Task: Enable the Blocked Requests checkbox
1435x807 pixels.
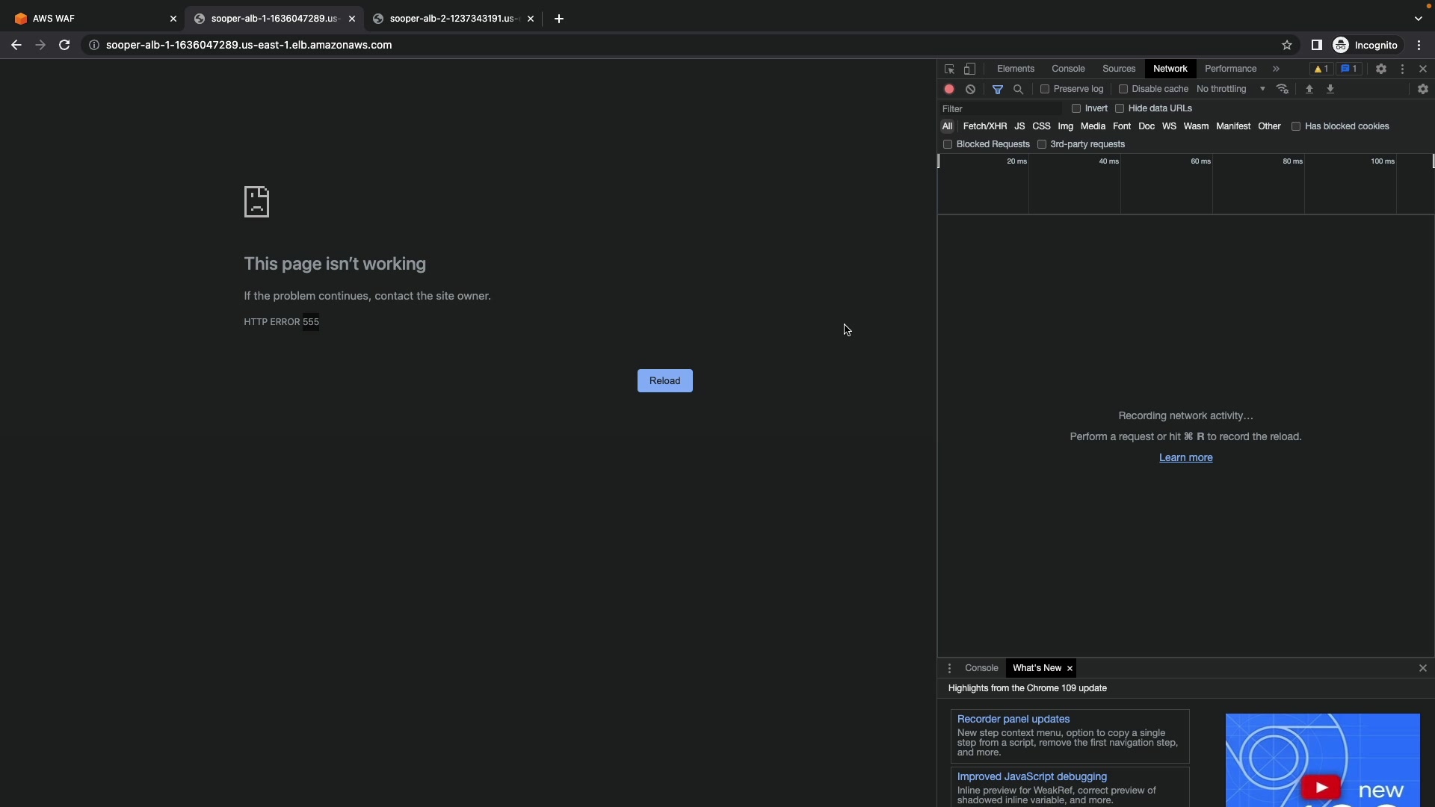Action: coord(948,144)
